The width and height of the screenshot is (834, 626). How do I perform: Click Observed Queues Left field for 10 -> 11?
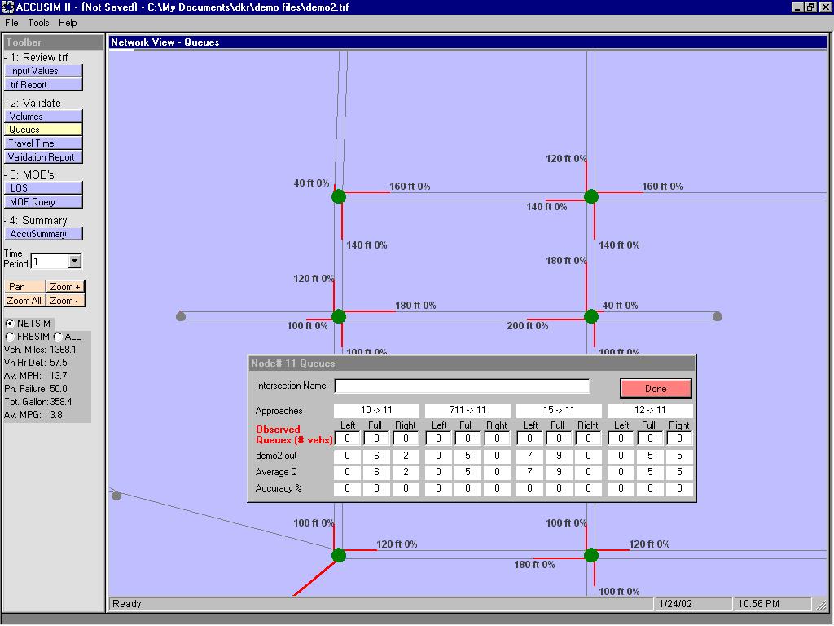(348, 439)
